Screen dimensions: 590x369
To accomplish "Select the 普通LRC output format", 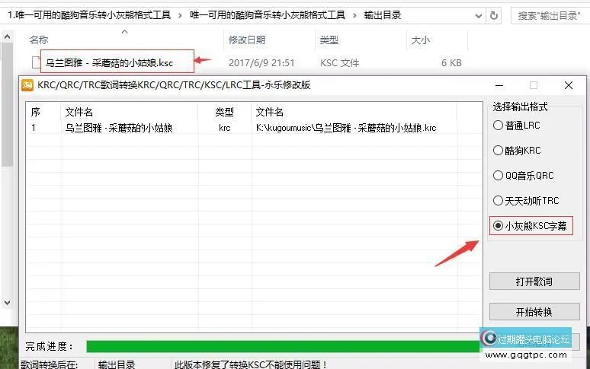I will coord(516,126).
